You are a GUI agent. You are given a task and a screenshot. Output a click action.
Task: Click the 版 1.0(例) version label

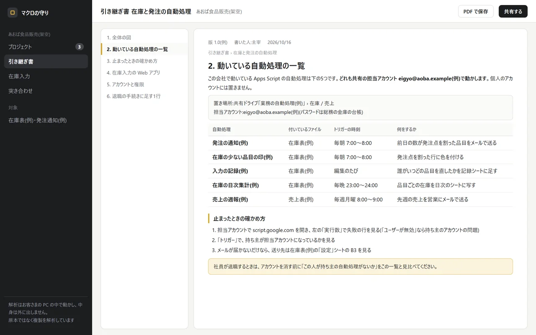pyautogui.click(x=218, y=42)
